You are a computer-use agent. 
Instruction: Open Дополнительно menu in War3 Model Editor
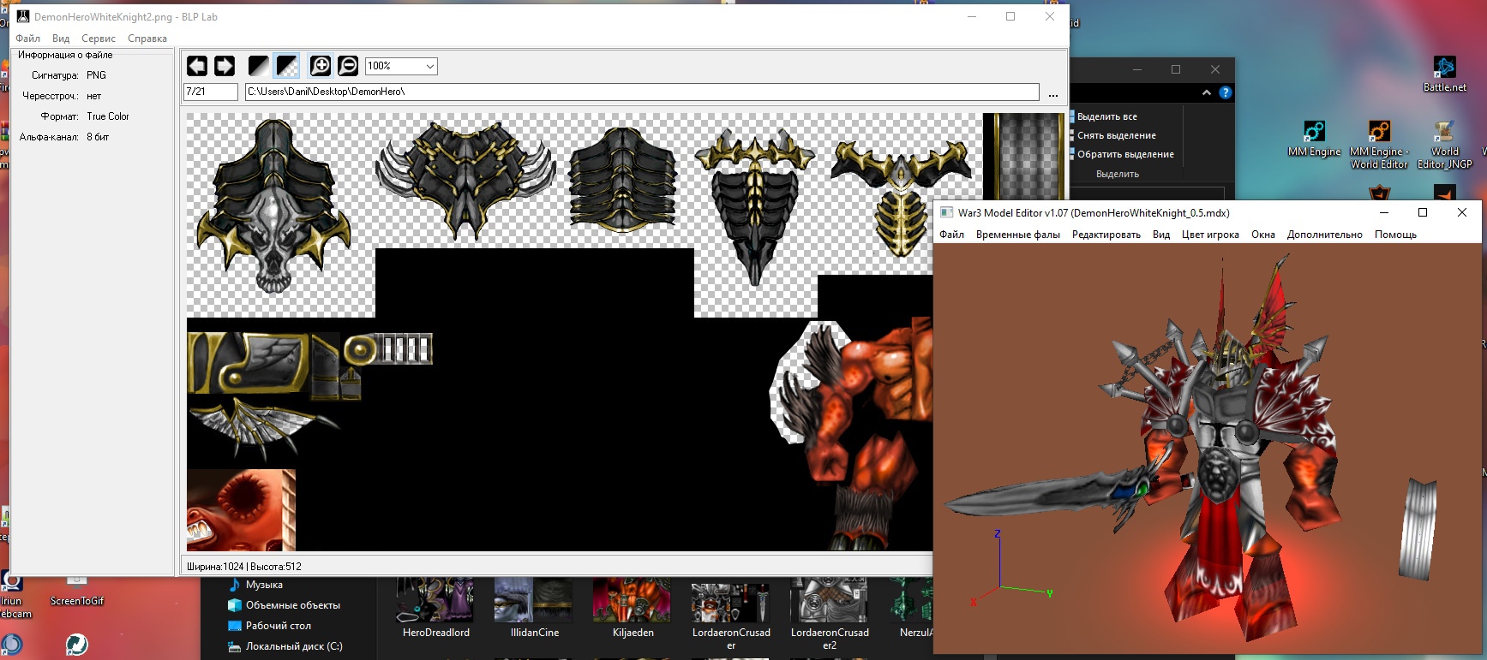coord(1324,235)
